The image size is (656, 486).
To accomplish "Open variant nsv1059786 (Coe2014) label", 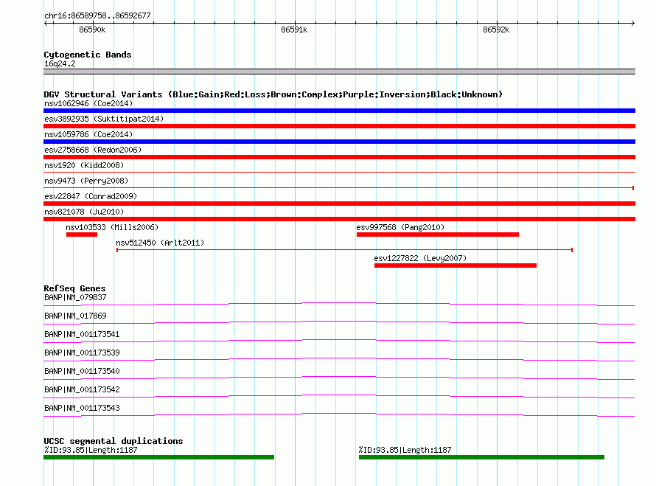I will coord(88,134).
